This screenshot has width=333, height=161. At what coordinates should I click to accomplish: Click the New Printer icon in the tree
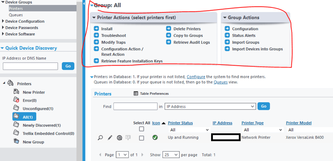16,92
